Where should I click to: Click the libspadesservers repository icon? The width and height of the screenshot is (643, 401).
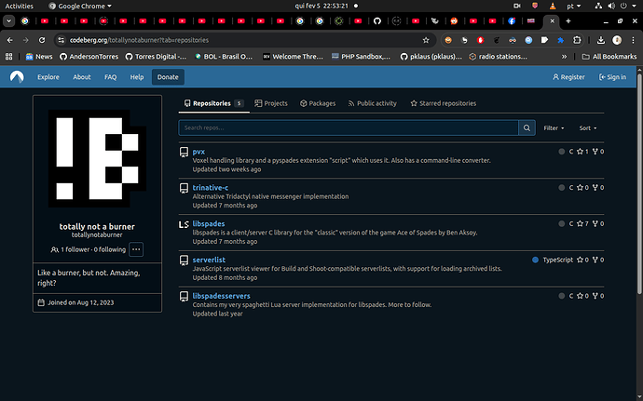coord(185,296)
